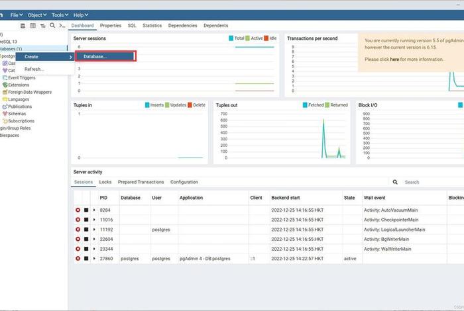Click the Filtered Rows icon
The height and width of the screenshot is (311, 464).
(43, 26)
